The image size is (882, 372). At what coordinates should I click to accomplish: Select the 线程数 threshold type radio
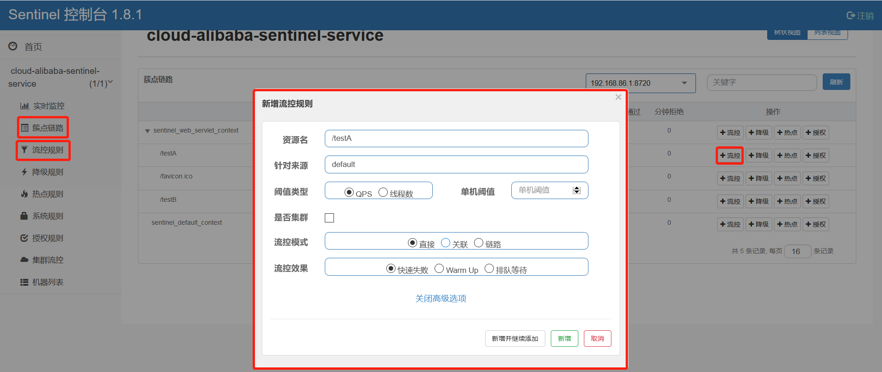pyautogui.click(x=383, y=193)
